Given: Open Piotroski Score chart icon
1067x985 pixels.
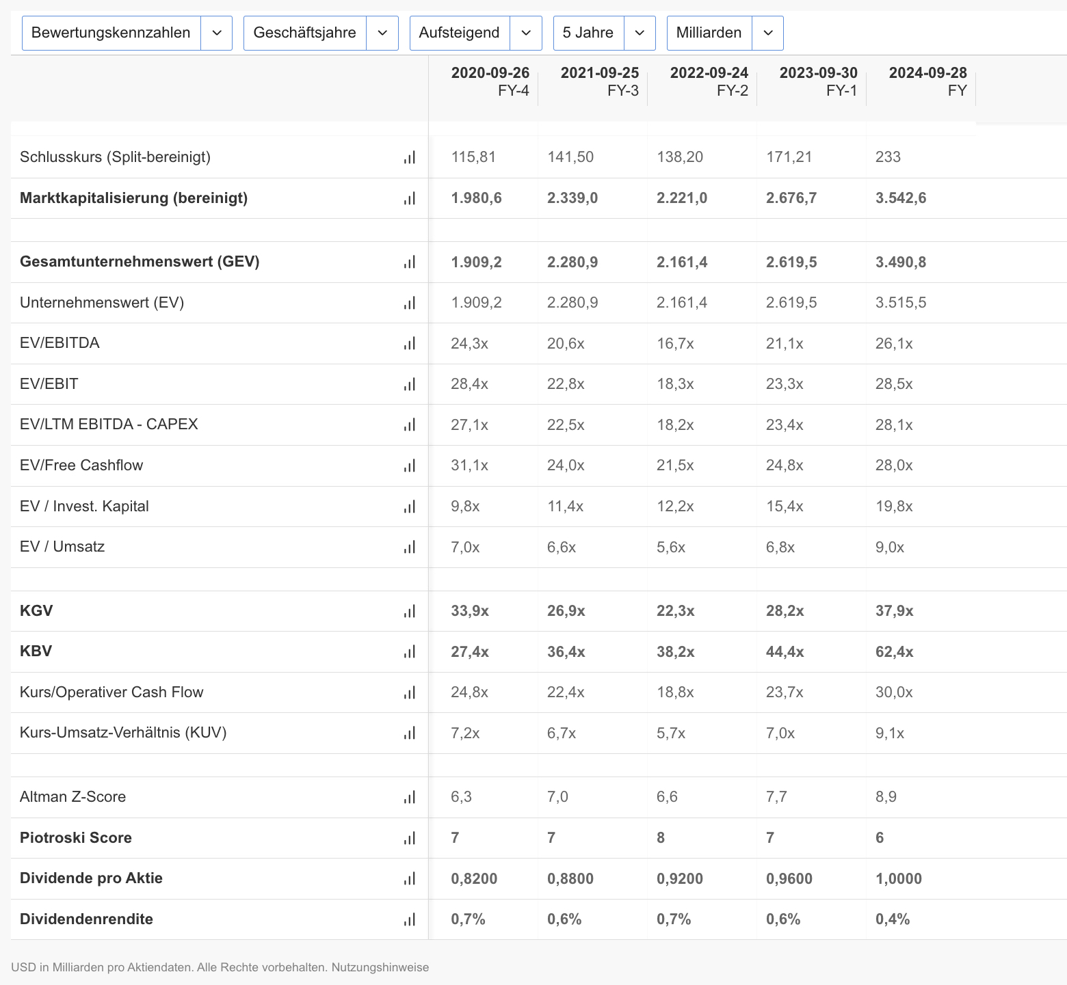Looking at the screenshot, I should (x=409, y=838).
